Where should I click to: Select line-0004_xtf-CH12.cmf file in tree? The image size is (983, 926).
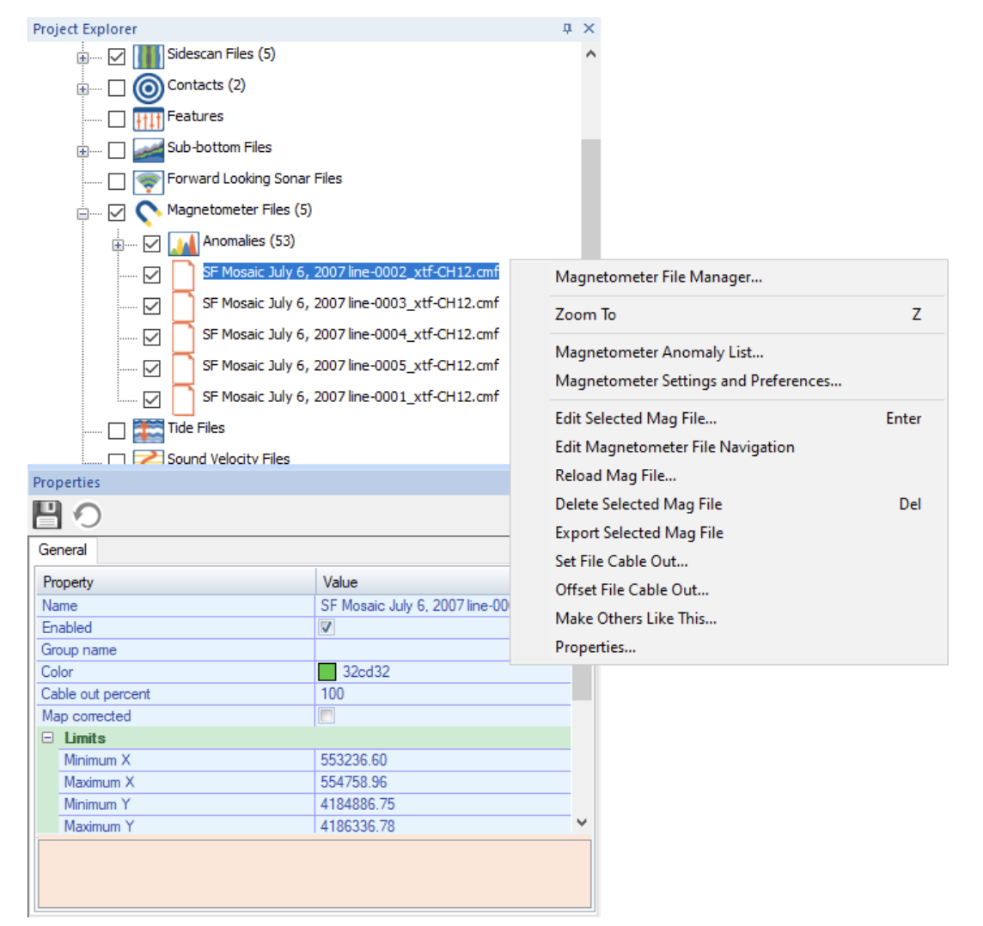pos(350,334)
